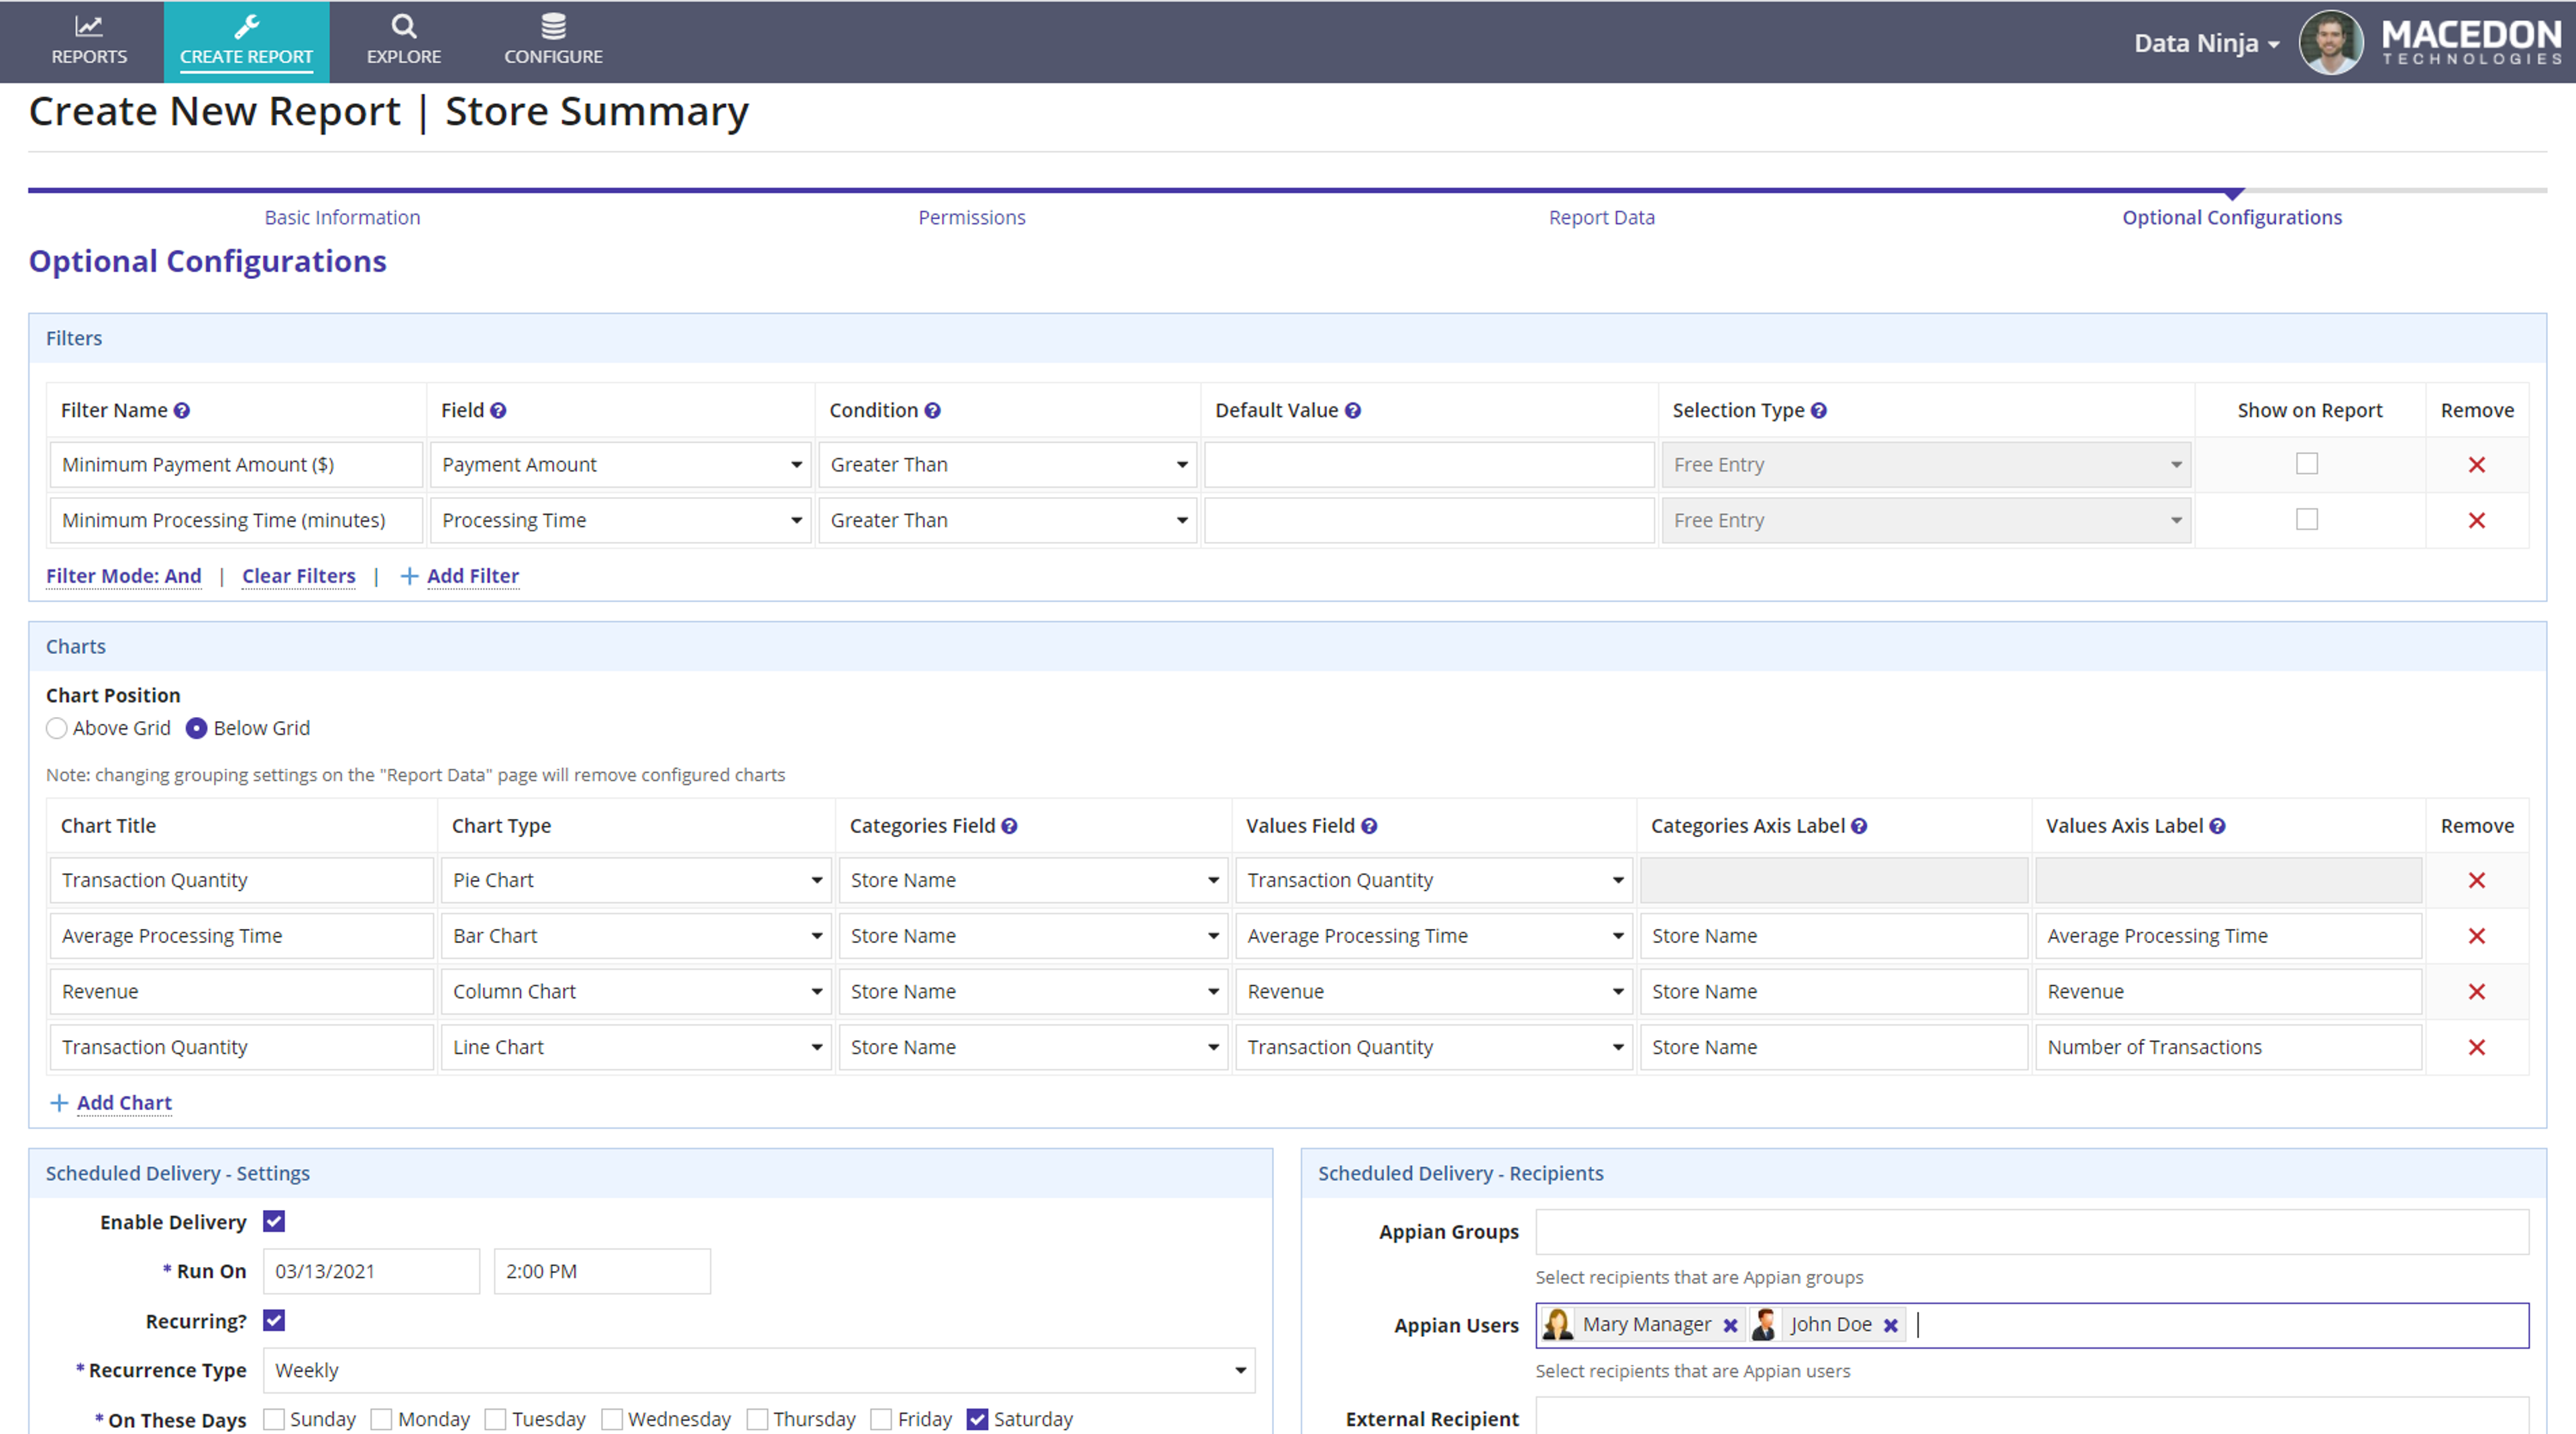
Task: Open the Data Ninja user menu
Action: pyautogui.click(x=2207, y=43)
